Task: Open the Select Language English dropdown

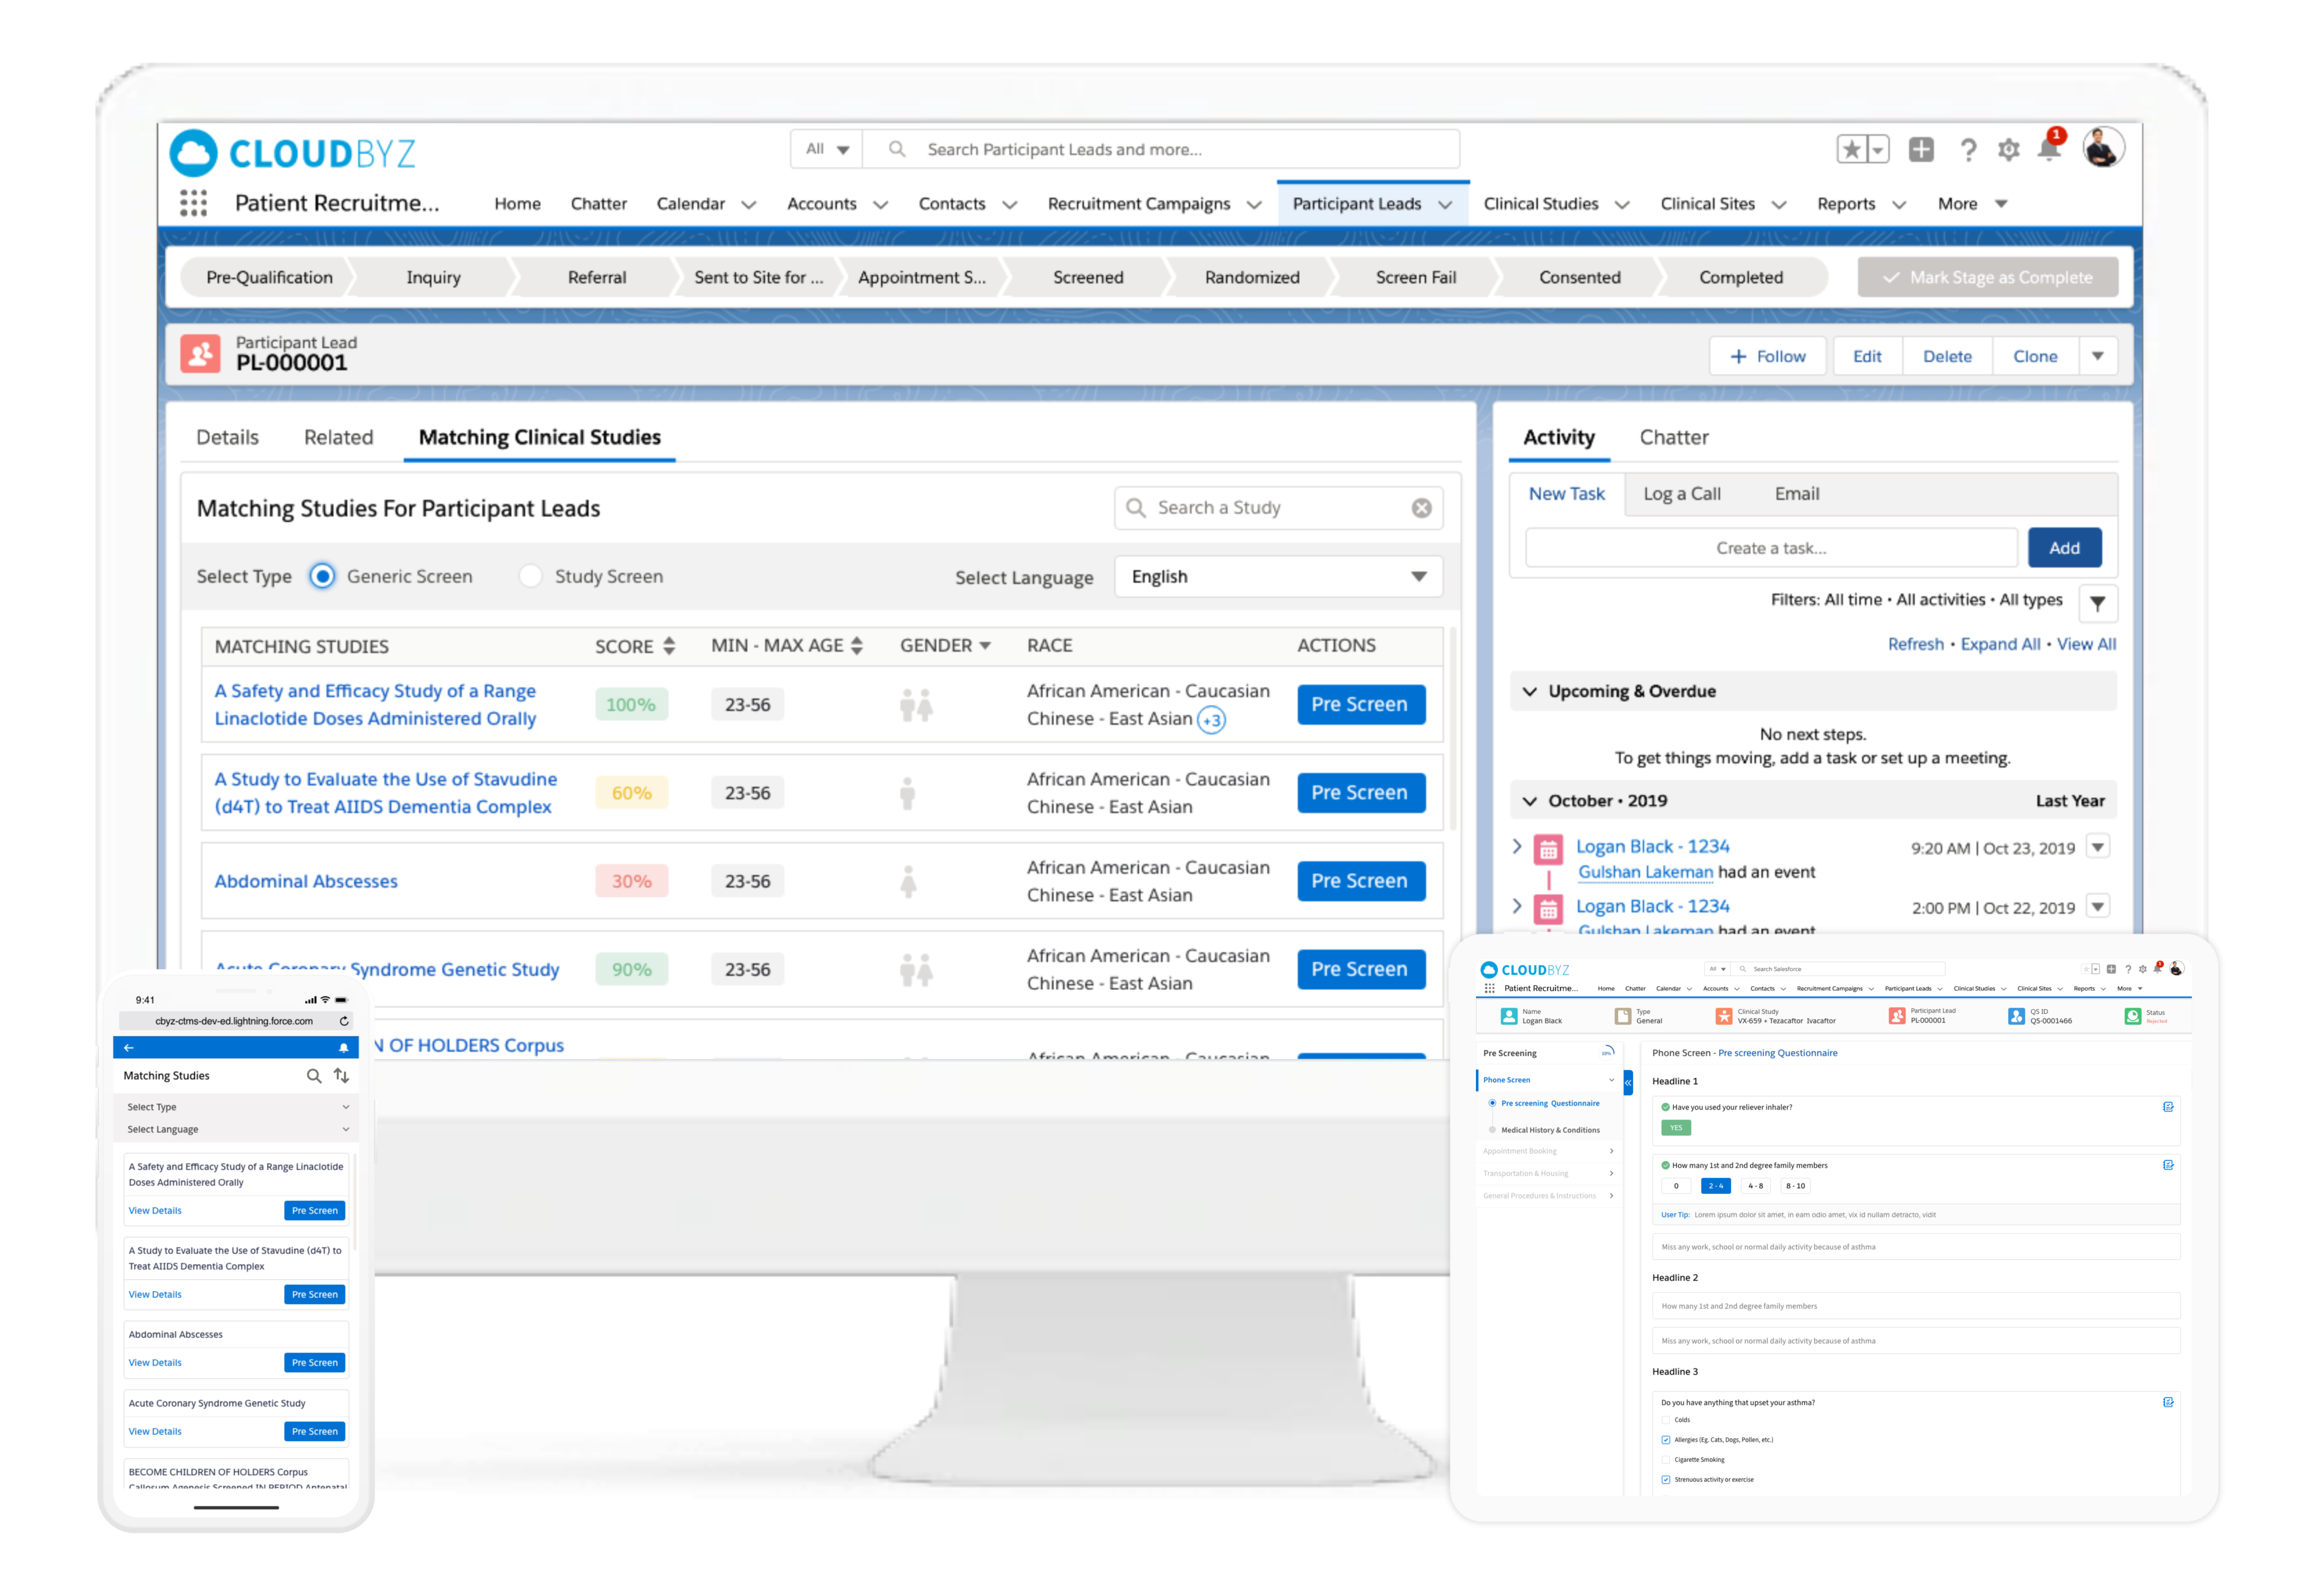Action: 1278,577
